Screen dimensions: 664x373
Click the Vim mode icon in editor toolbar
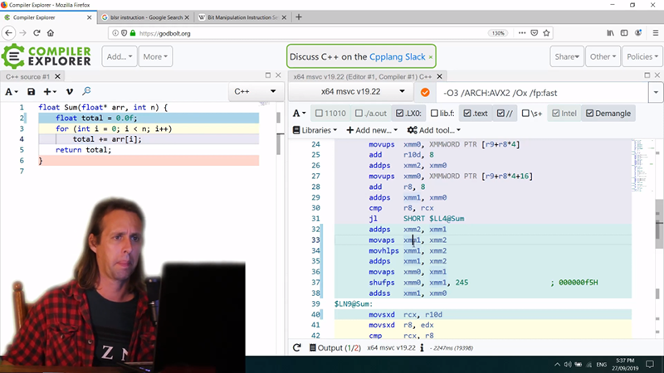(x=70, y=91)
